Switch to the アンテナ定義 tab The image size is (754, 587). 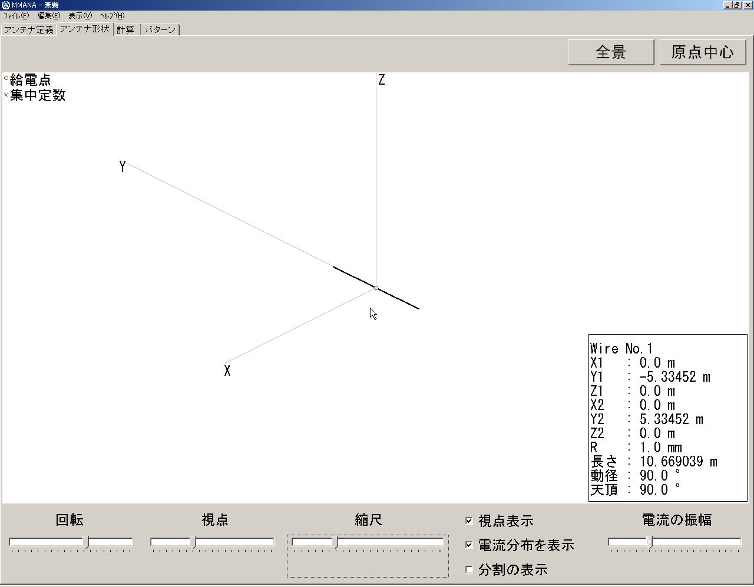28,29
